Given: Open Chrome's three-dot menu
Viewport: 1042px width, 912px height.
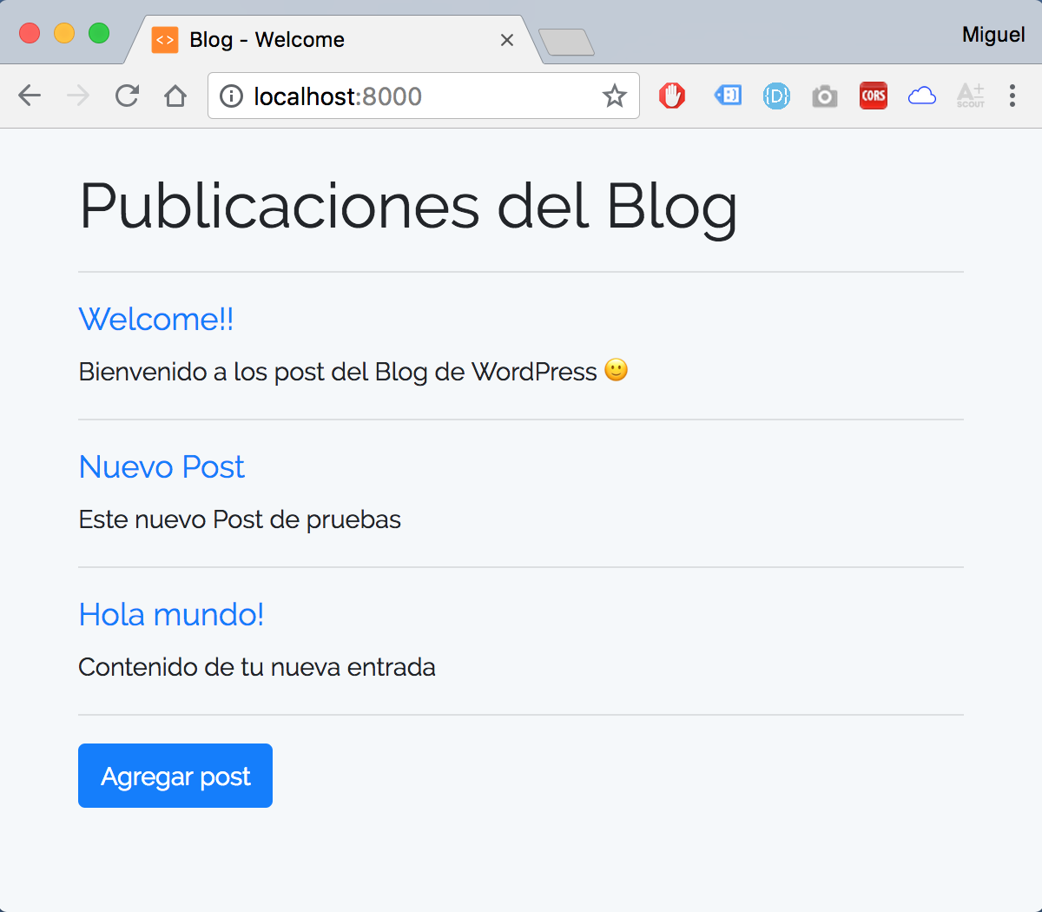Looking at the screenshot, I should tap(1012, 96).
